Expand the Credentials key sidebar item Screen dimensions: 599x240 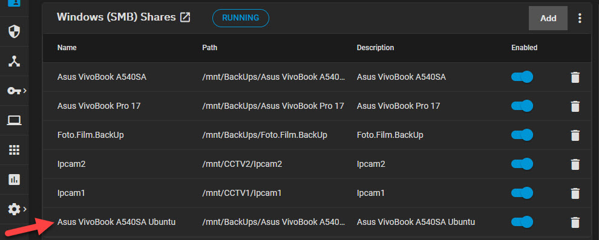[17, 91]
